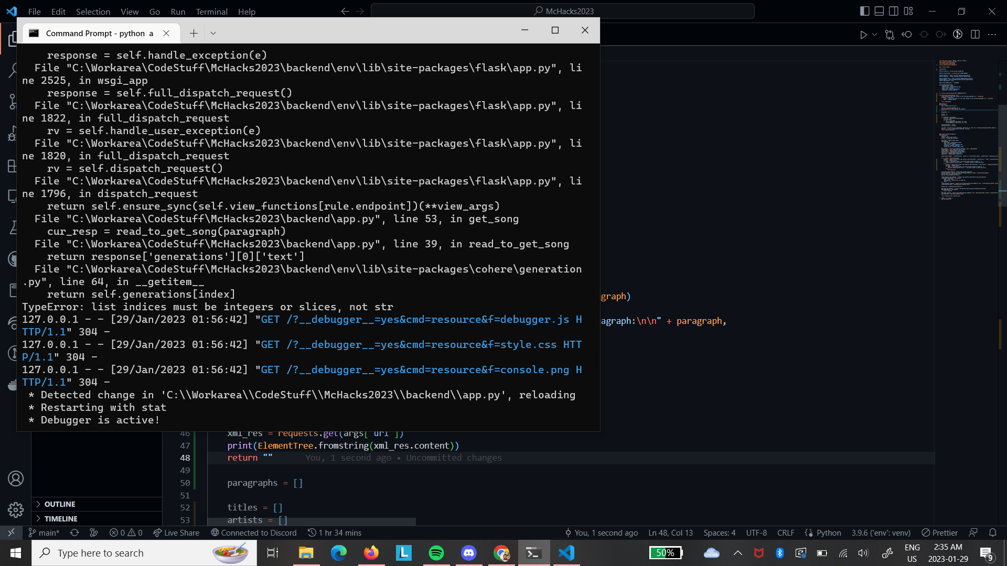The height and width of the screenshot is (566, 1007).
Task: Click the main* git branch indicator
Action: tap(44, 533)
